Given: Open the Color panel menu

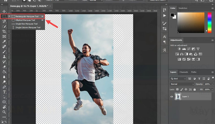Looking at the screenshot, I should pos(212,8).
